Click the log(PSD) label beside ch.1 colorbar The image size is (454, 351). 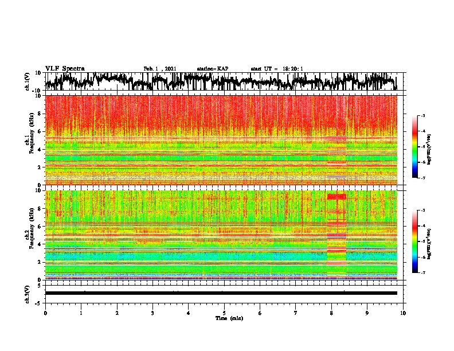coord(429,150)
